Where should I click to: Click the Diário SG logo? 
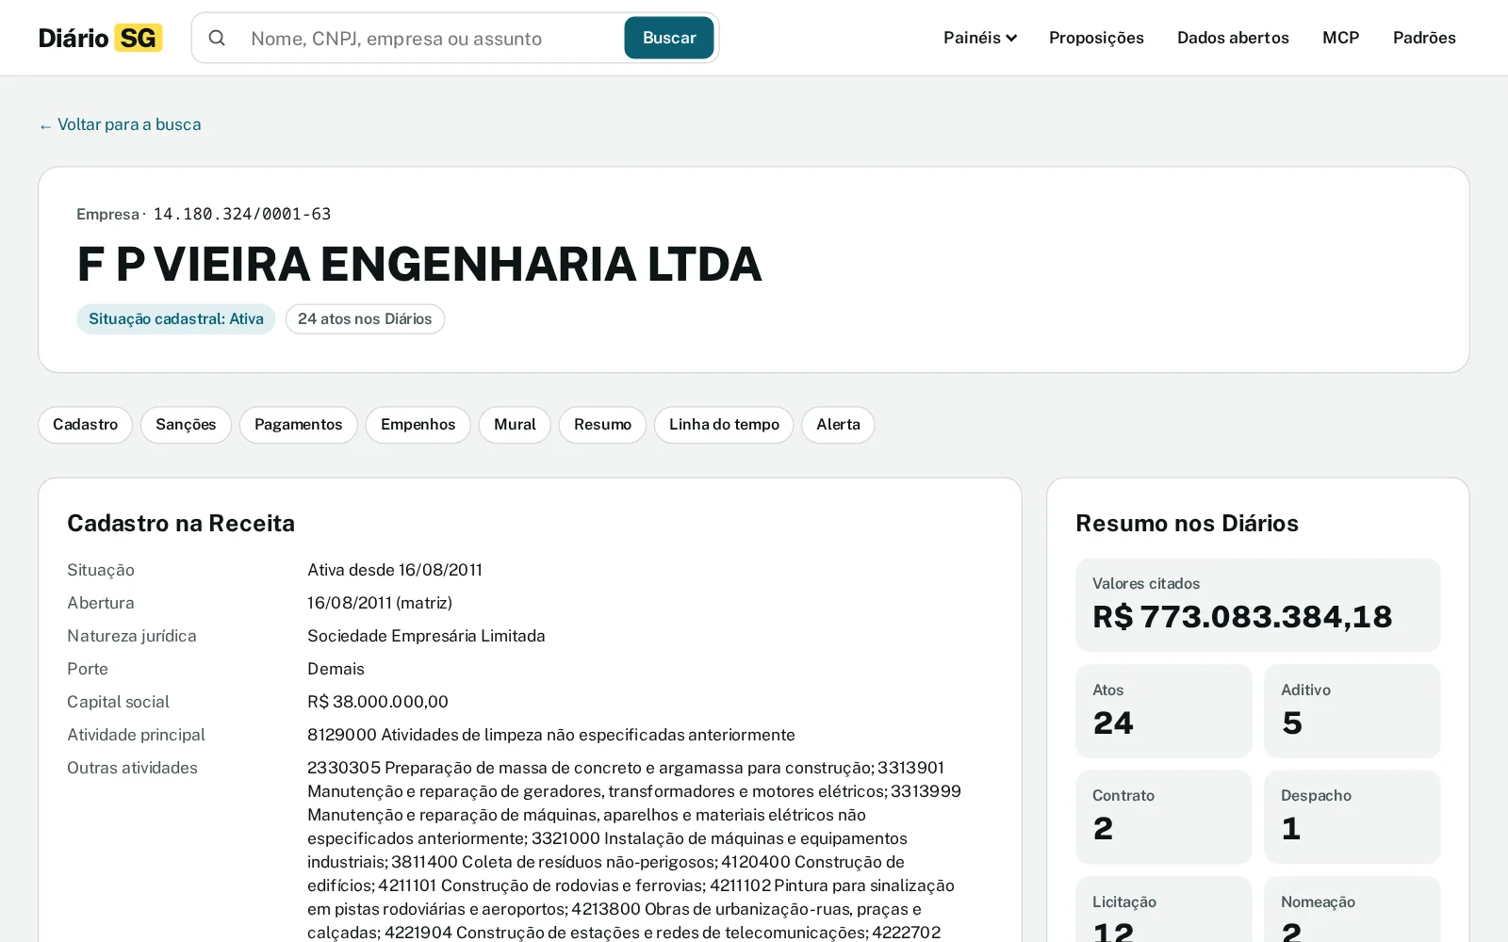(x=101, y=38)
